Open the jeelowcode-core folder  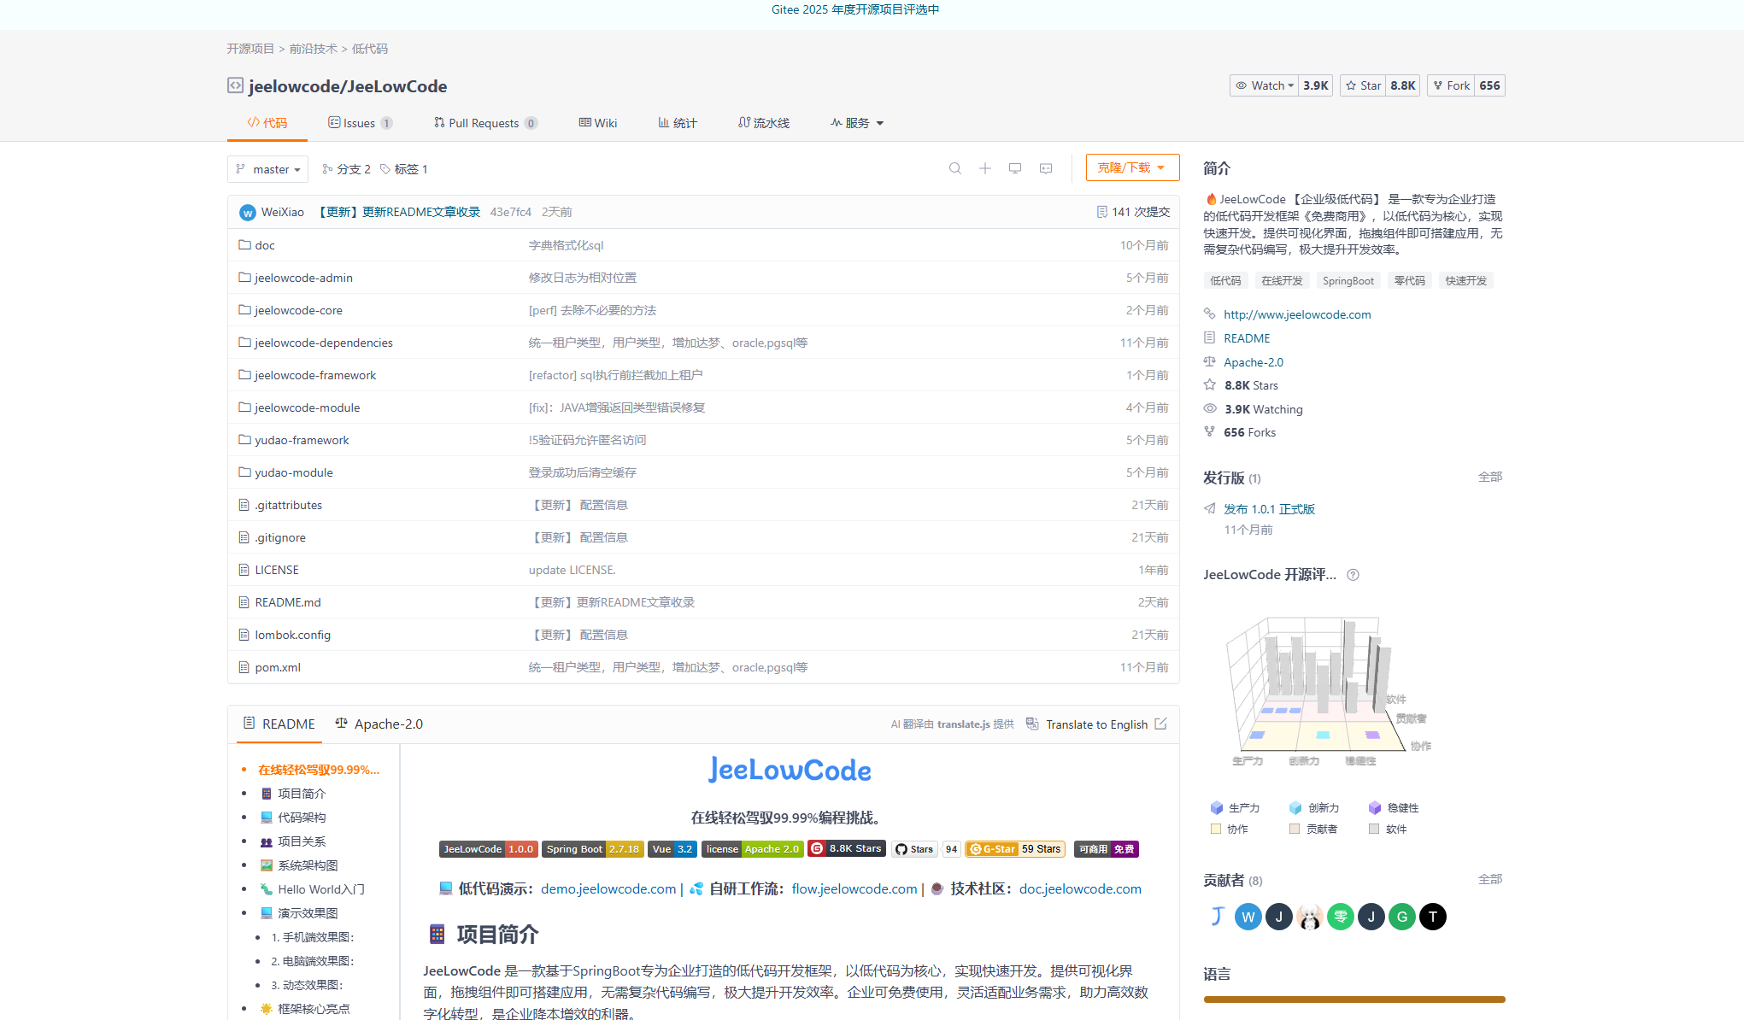pos(298,310)
